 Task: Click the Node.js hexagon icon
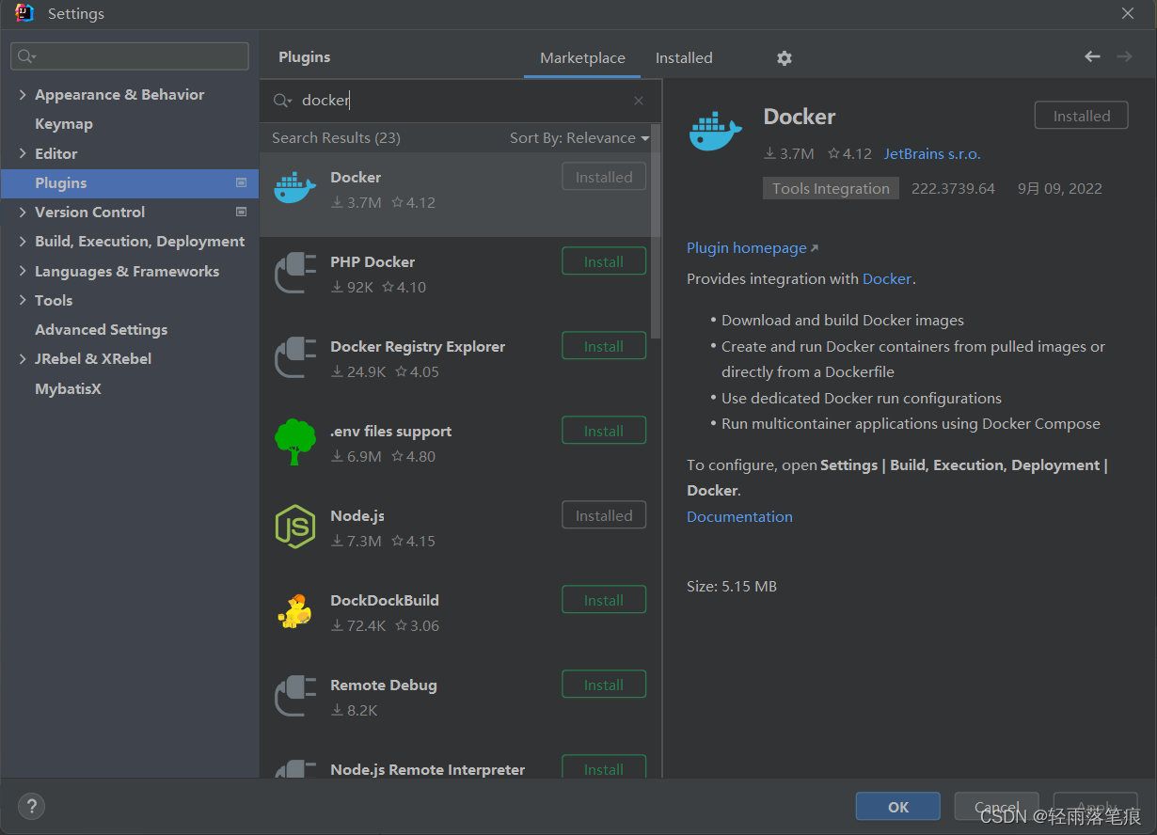pyautogui.click(x=294, y=528)
